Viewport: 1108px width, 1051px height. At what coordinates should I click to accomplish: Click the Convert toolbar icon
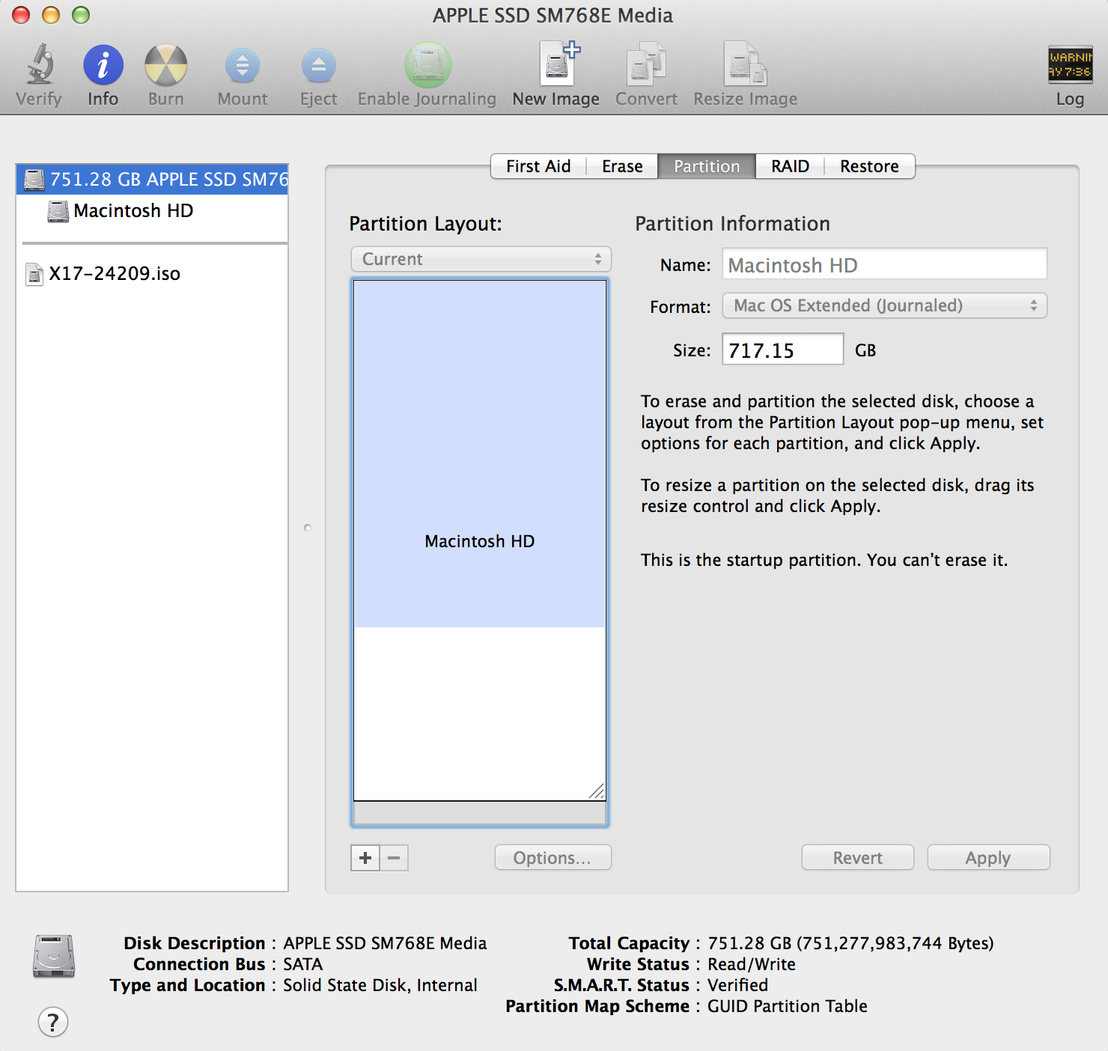(646, 64)
